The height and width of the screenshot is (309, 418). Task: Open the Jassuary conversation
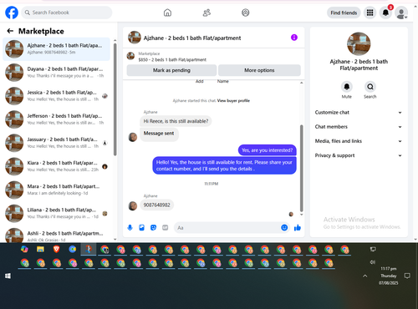[x=56, y=143]
